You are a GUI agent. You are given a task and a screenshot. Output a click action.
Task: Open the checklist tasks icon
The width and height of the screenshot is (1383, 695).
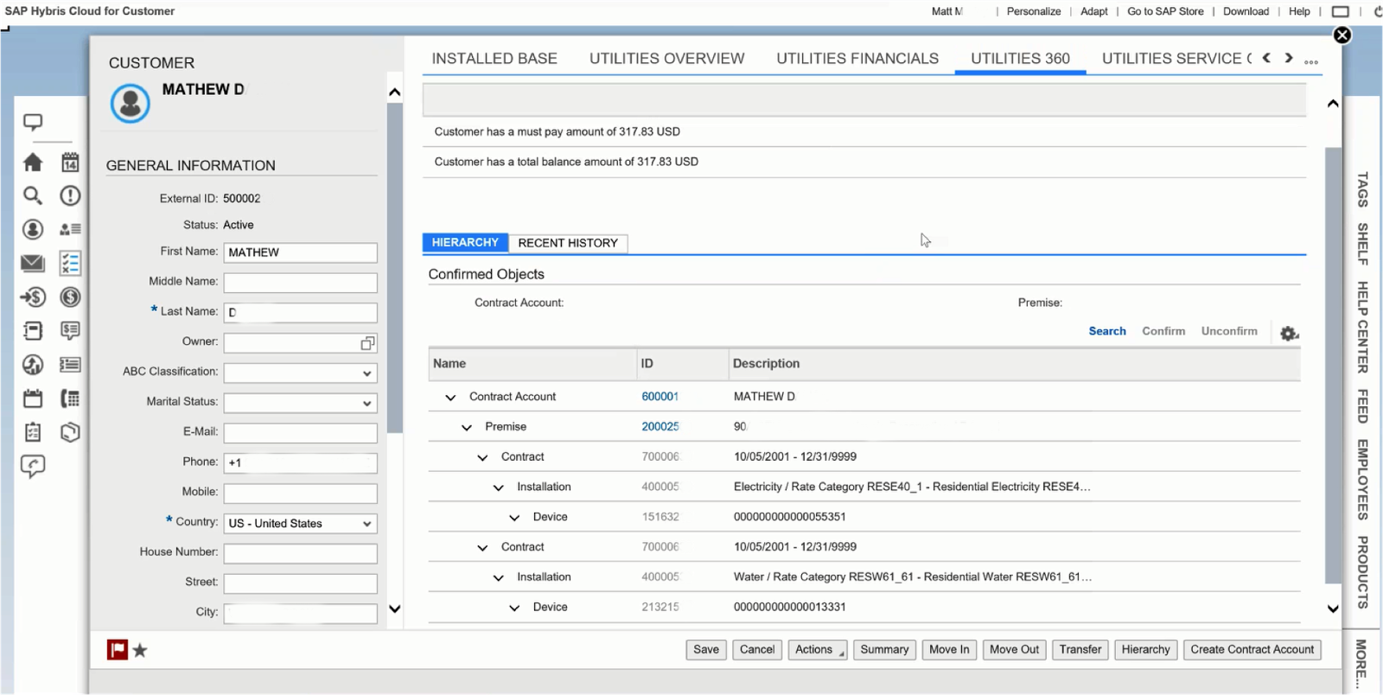click(70, 263)
